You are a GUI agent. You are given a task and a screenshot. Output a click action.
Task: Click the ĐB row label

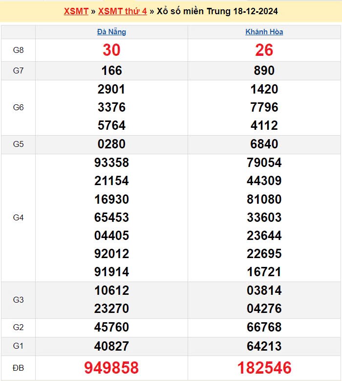point(18,367)
